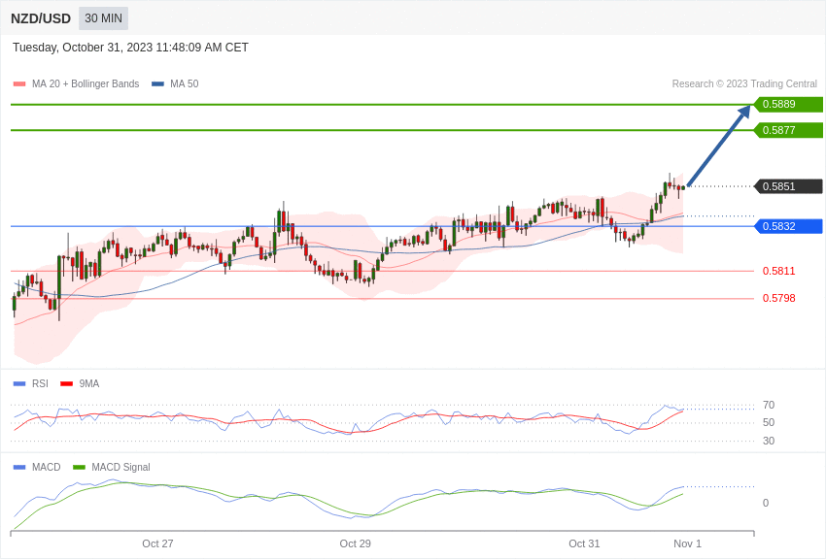Click the 0.5877 resistance price tag
The width and height of the screenshot is (826, 559).
(789, 130)
